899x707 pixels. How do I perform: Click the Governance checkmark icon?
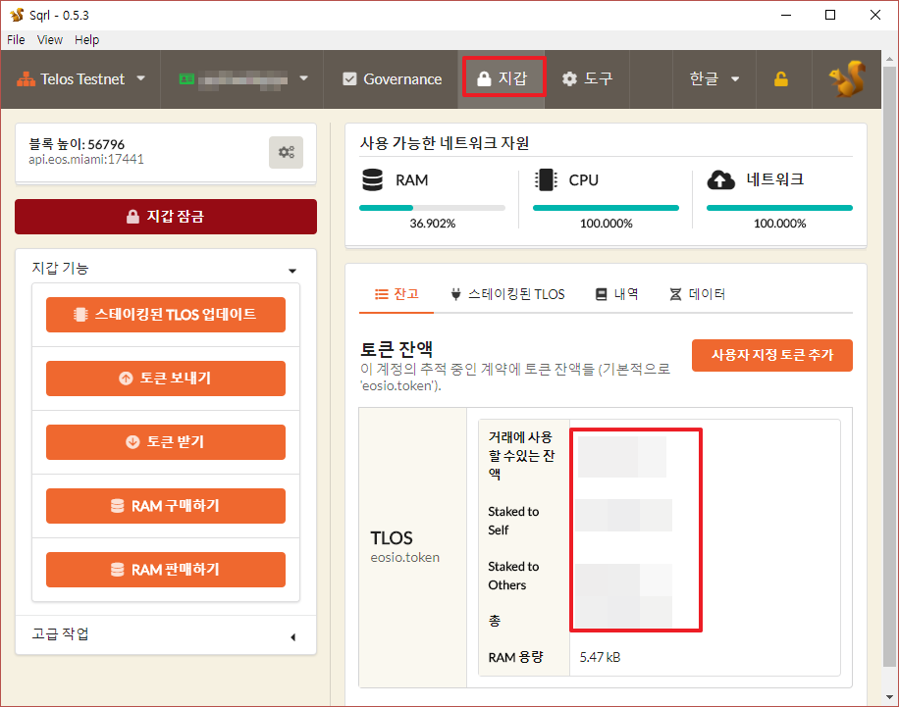click(349, 79)
